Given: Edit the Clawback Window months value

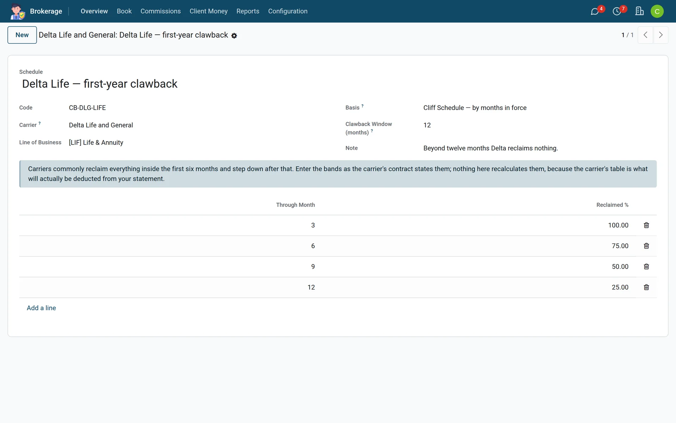Looking at the screenshot, I should point(540,125).
